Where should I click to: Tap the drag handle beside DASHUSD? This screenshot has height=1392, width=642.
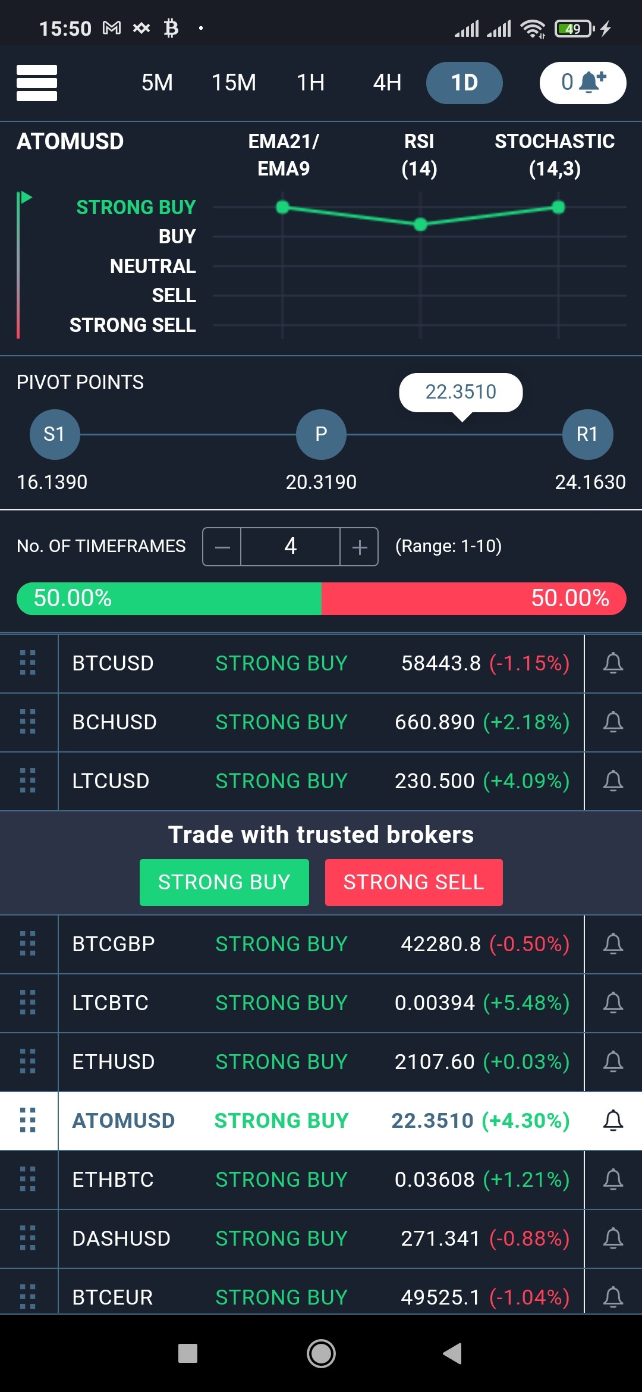pyautogui.click(x=28, y=1238)
